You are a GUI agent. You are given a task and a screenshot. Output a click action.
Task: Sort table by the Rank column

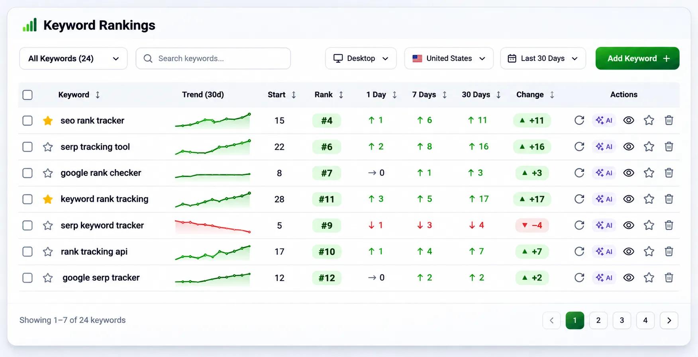(x=329, y=95)
